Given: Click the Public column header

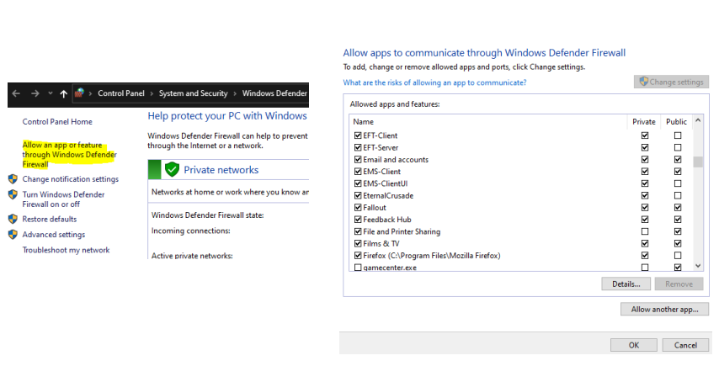Looking at the screenshot, I should coord(676,121).
